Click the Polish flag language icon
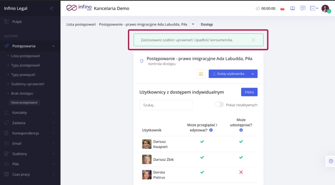Image resolution: width=335 pixels, height=185 pixels. coord(282,8)
